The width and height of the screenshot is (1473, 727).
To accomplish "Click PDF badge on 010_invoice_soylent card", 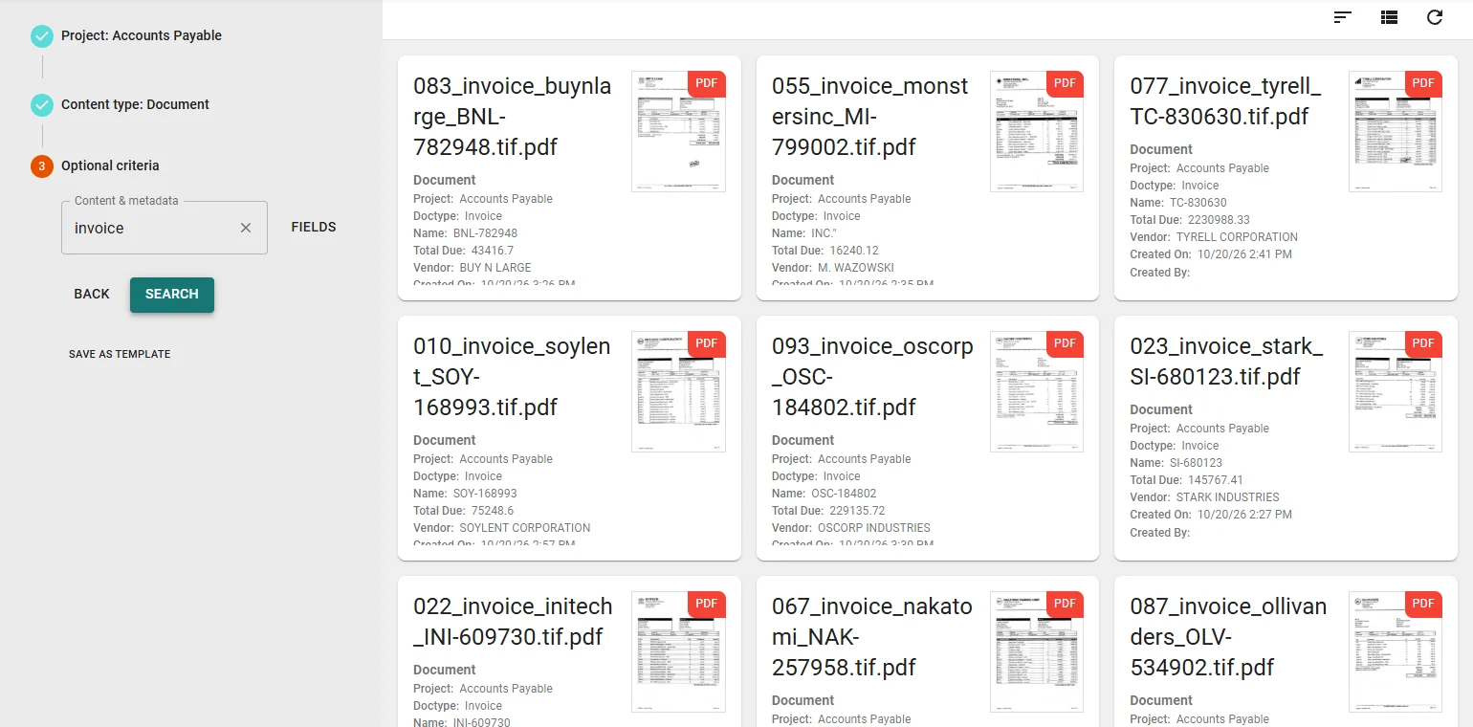I will pos(707,343).
